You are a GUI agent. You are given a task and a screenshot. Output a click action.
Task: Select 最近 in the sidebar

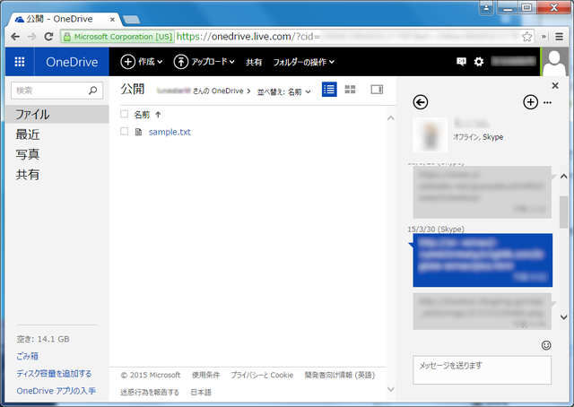[x=28, y=134]
